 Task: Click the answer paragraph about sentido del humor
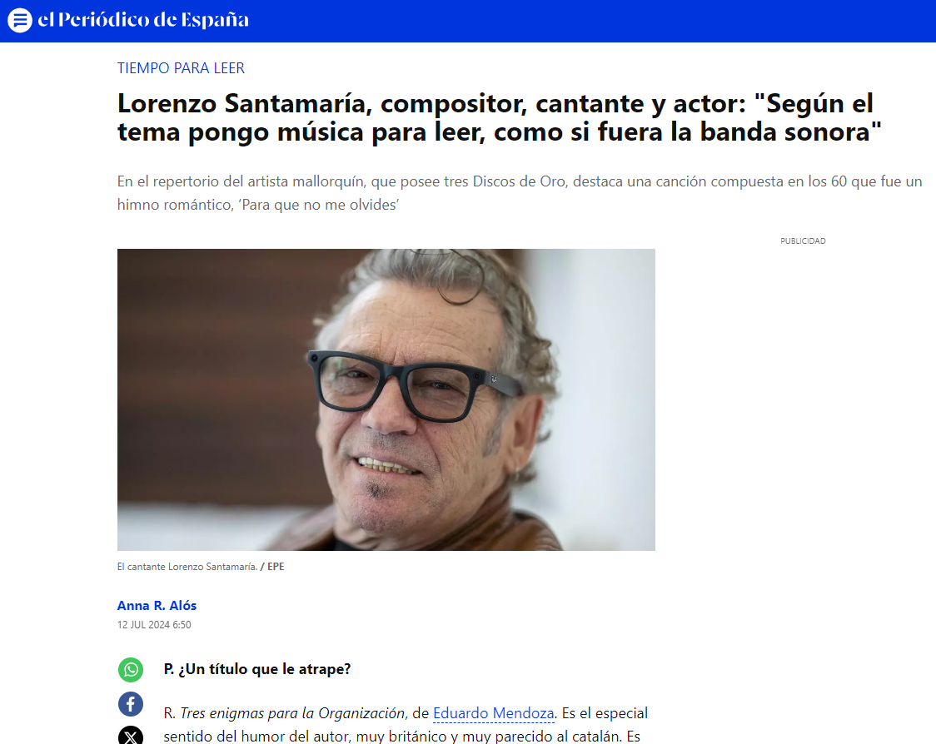(406, 725)
